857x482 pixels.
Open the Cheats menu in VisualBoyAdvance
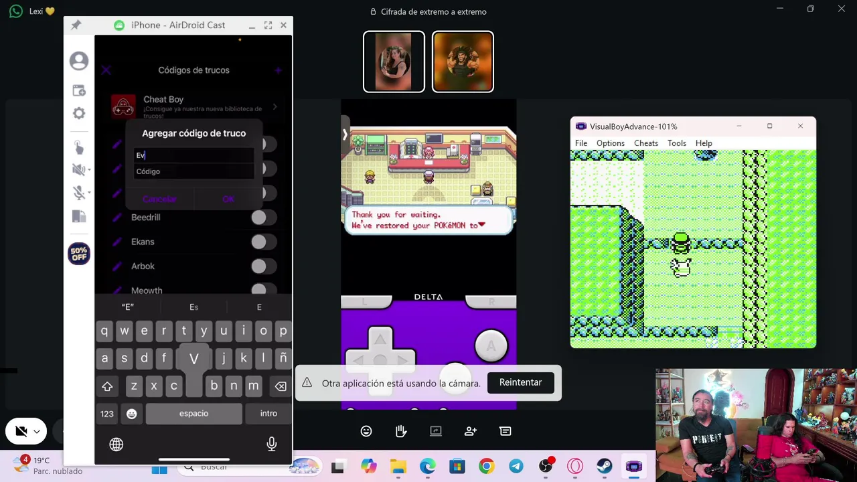(x=646, y=143)
